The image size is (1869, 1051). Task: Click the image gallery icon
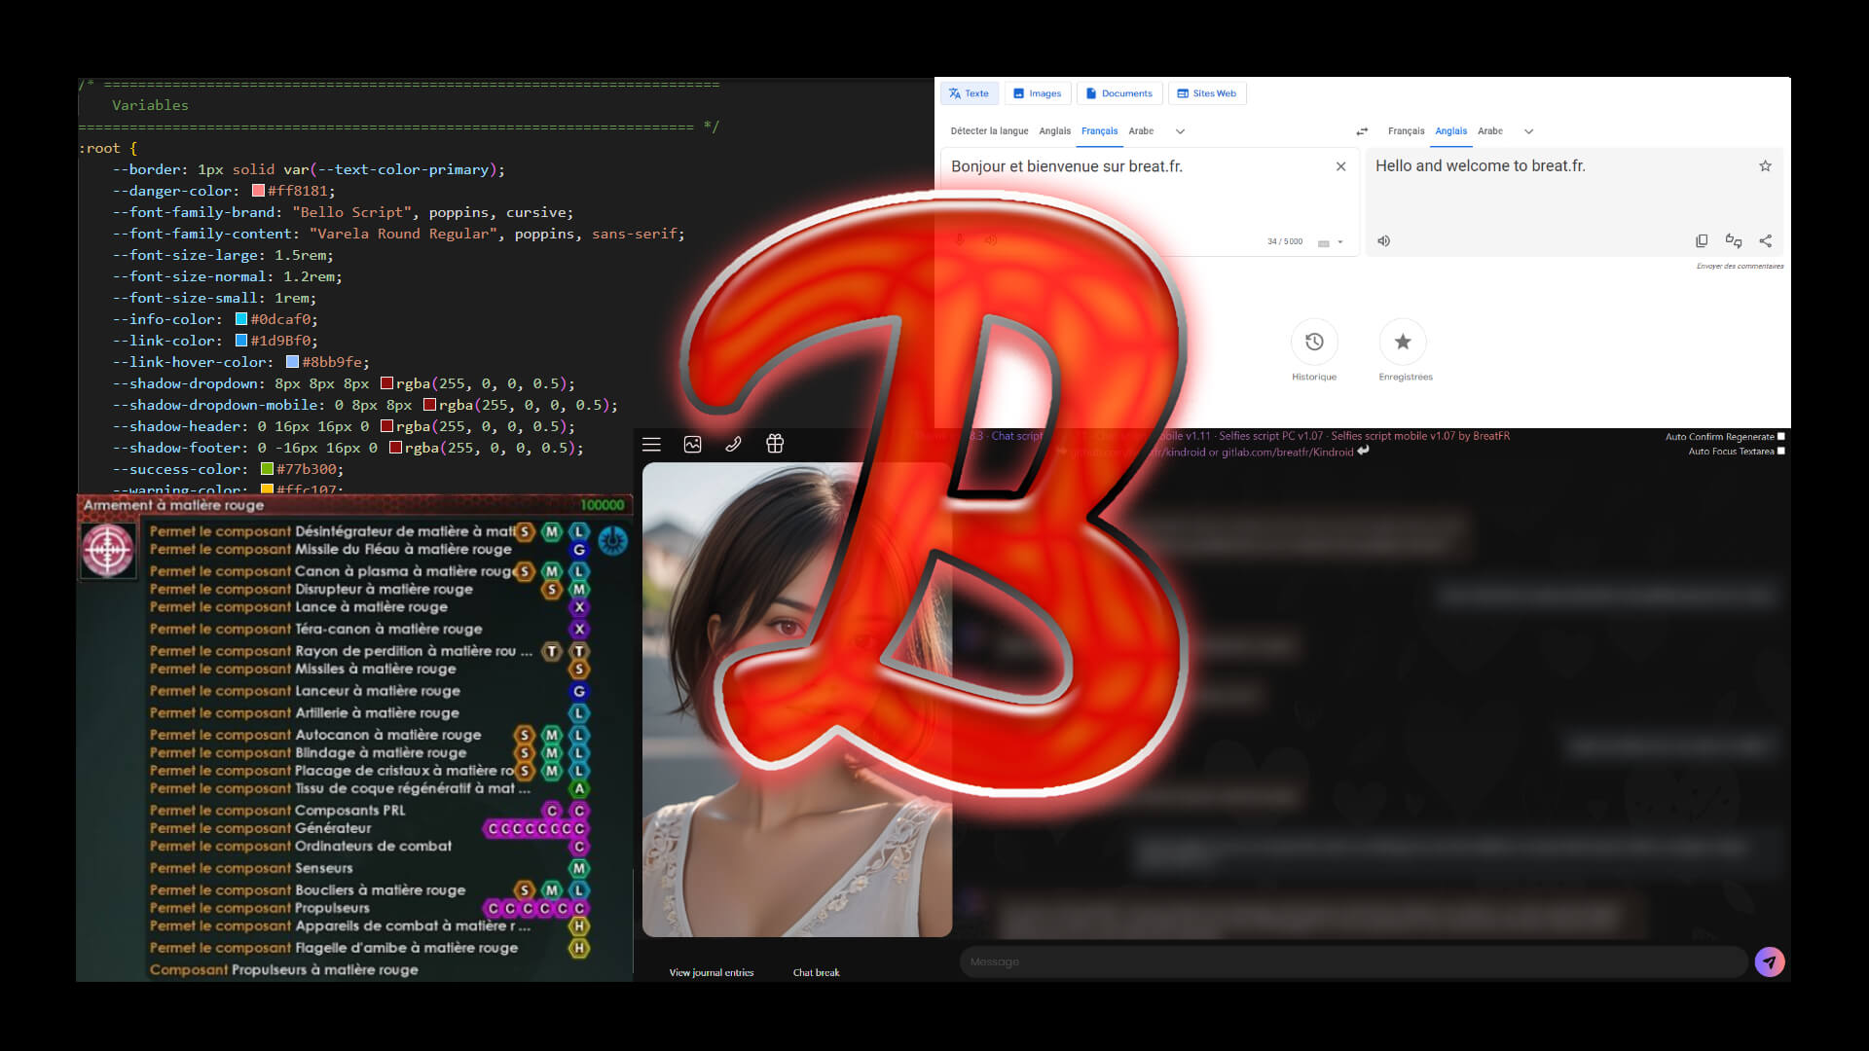pos(692,445)
